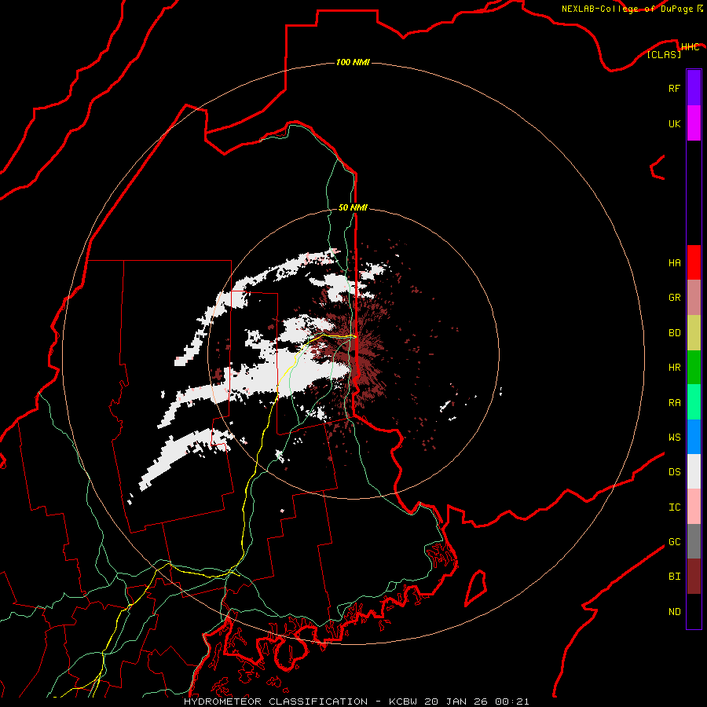The image size is (707, 707).
Task: Click the 20 JAN 26 date text
Action: [x=456, y=702]
